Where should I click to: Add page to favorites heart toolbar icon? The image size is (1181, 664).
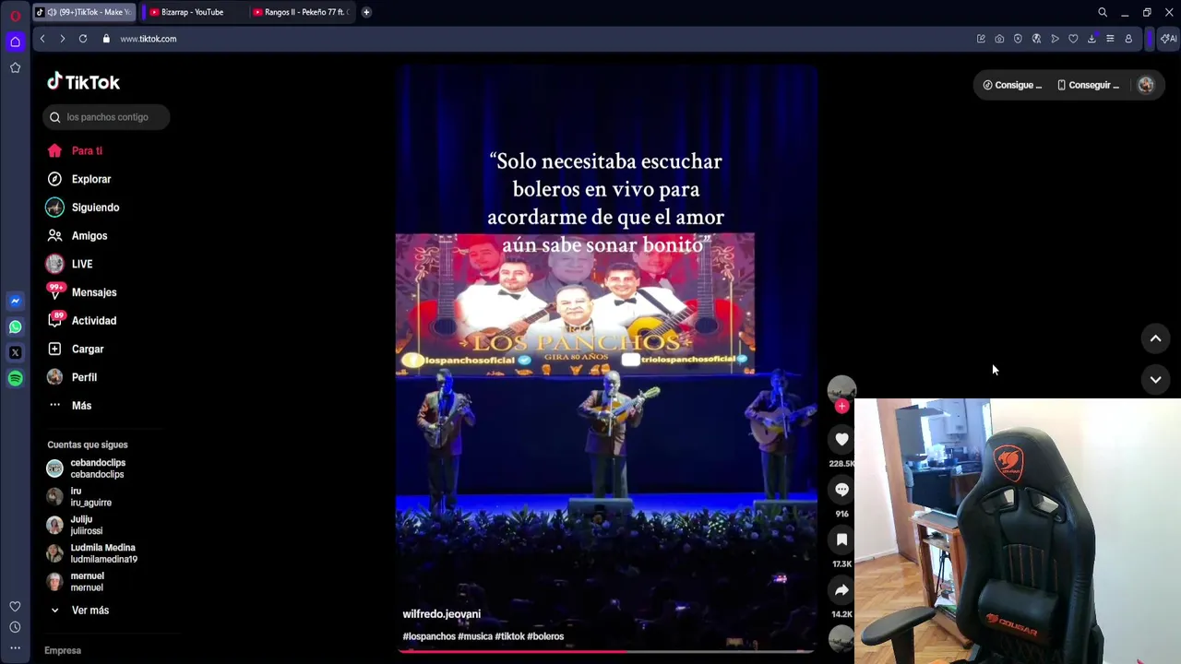[1073, 39]
